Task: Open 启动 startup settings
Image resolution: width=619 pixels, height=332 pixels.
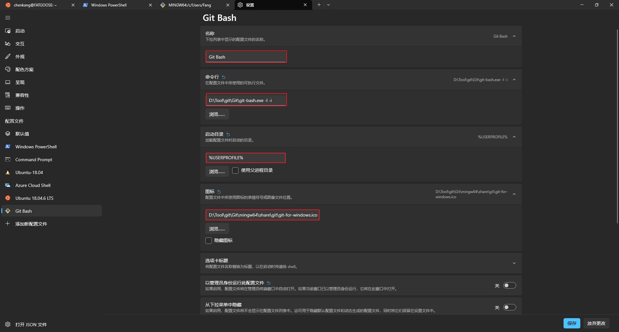Action: pos(52,31)
